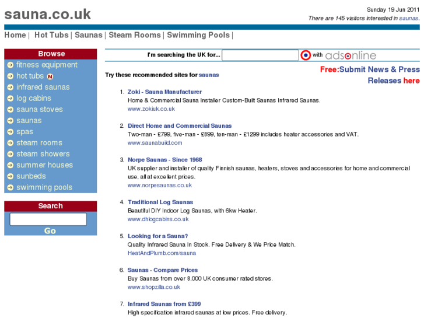Click the arrow icon beside swimming pools sidebar item
Screen dimensions: 424x318
[x=10, y=187]
